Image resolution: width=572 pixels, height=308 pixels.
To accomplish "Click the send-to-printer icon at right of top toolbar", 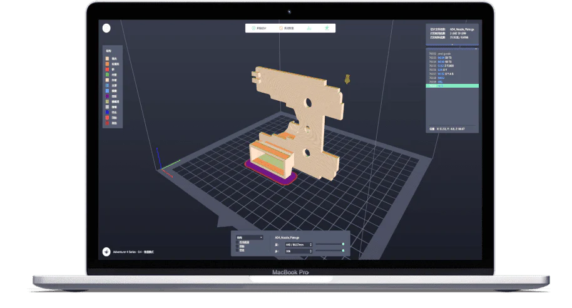I will coord(327,28).
